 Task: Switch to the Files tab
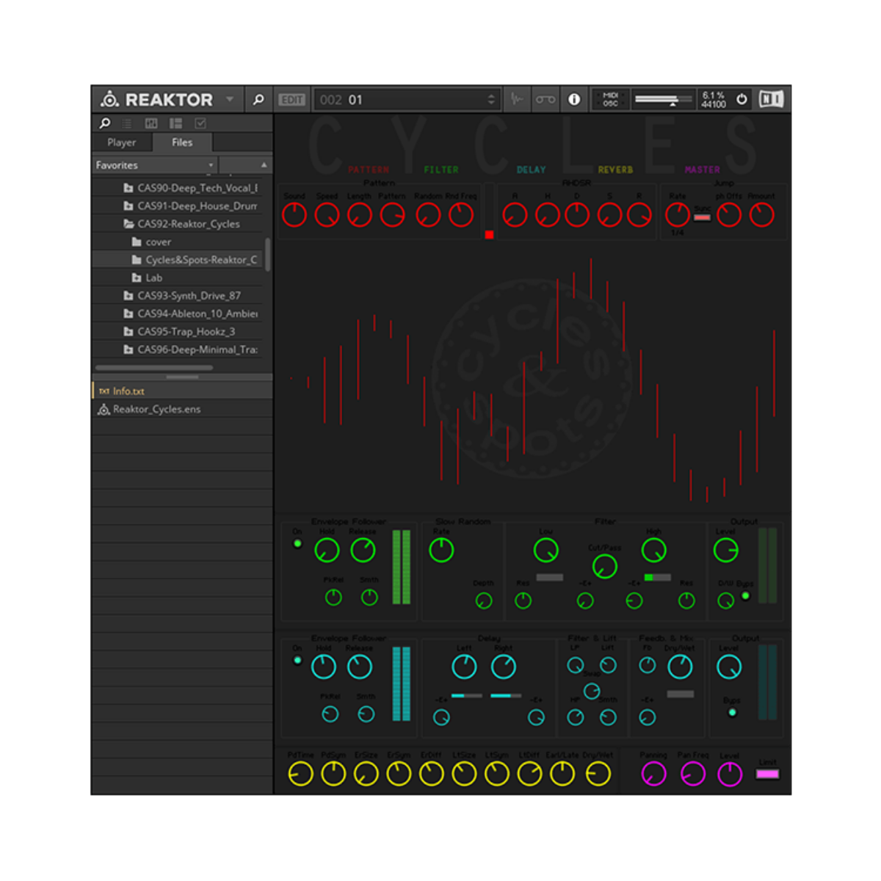182,142
